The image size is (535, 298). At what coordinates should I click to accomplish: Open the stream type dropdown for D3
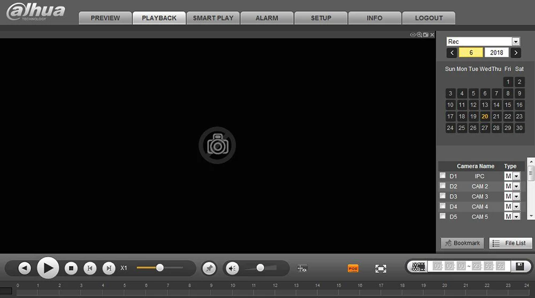(516, 197)
